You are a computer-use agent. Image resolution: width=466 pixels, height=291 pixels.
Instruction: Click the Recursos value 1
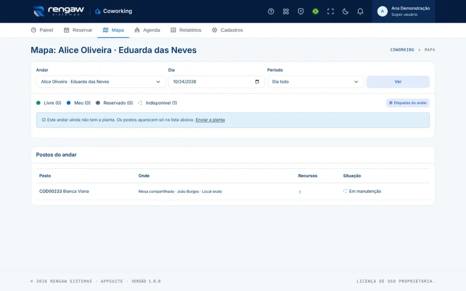pos(300,192)
